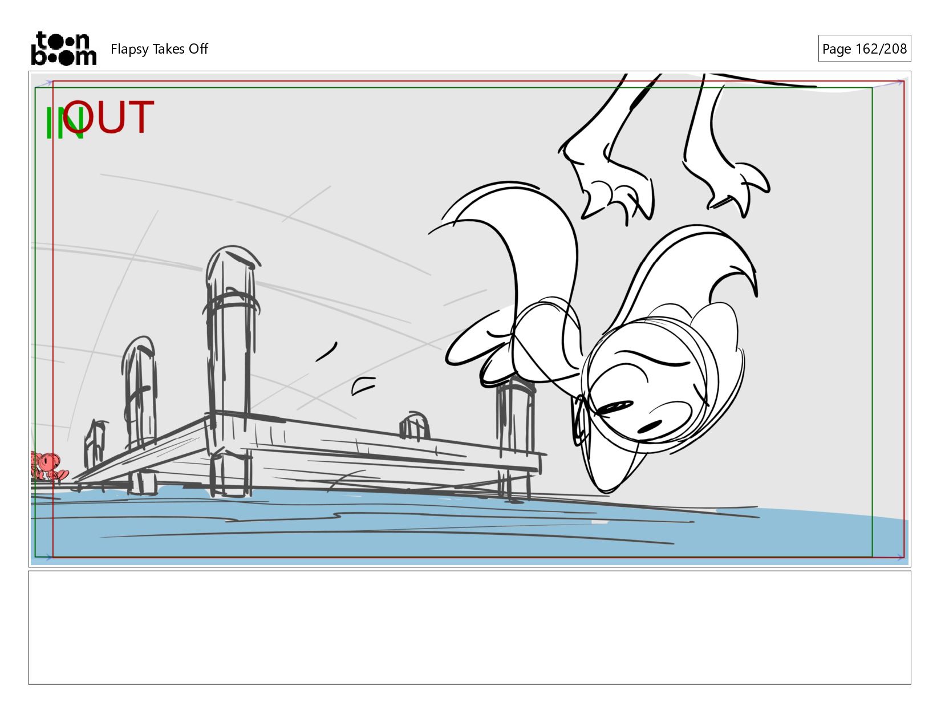Image resolution: width=941 pixels, height=727 pixels.
Task: Click the Toon Boom logo
Action: coord(63,48)
